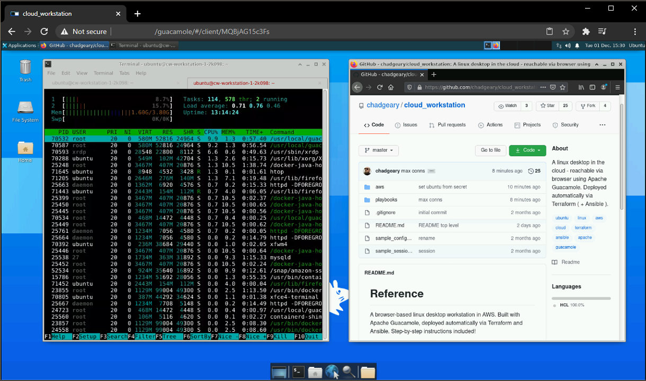Go to Firefox home page icon
Screen dimensions: 646x381
coord(391,87)
